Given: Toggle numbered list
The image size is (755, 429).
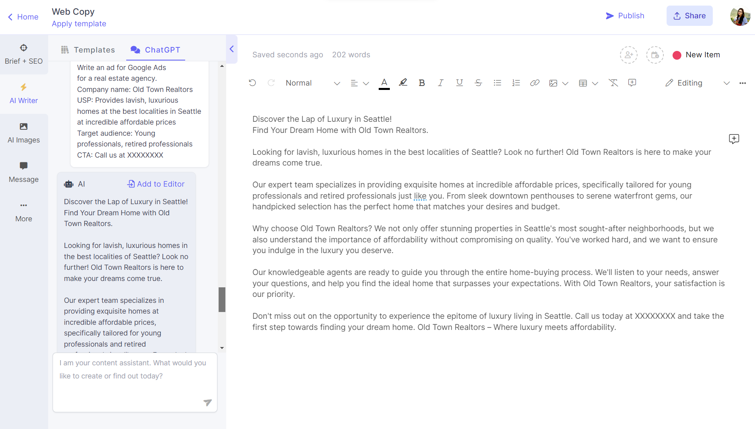Looking at the screenshot, I should click(516, 83).
